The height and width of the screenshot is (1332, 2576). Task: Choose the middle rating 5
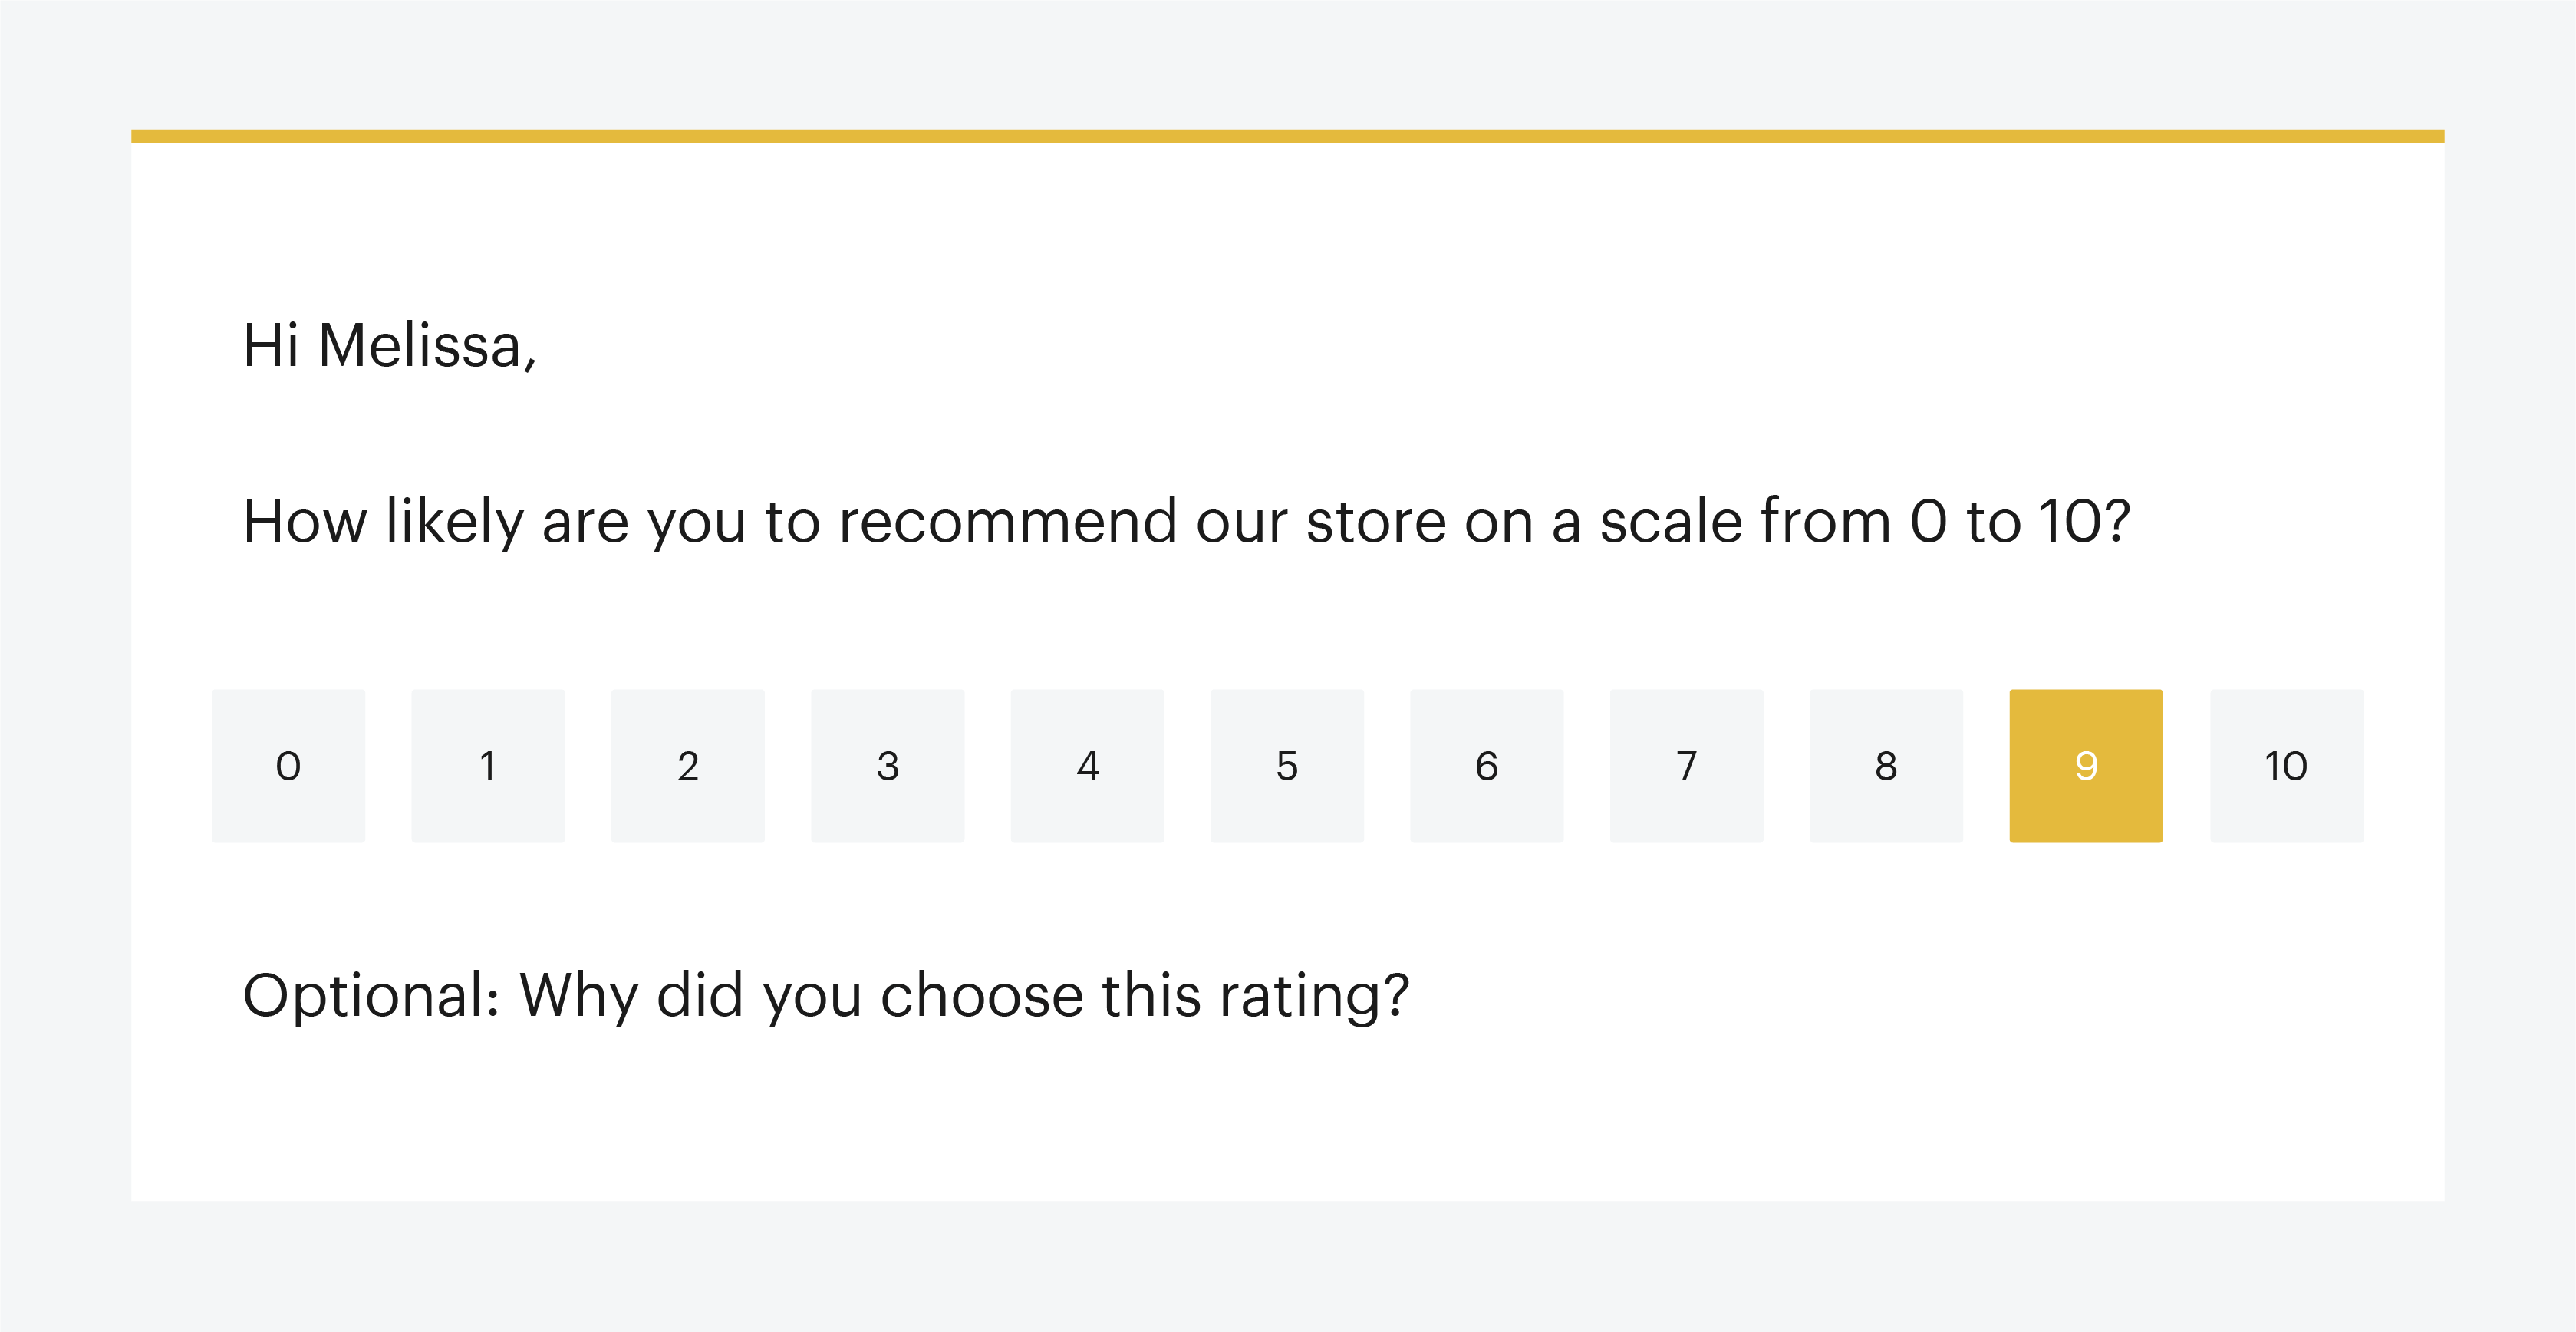point(1287,766)
